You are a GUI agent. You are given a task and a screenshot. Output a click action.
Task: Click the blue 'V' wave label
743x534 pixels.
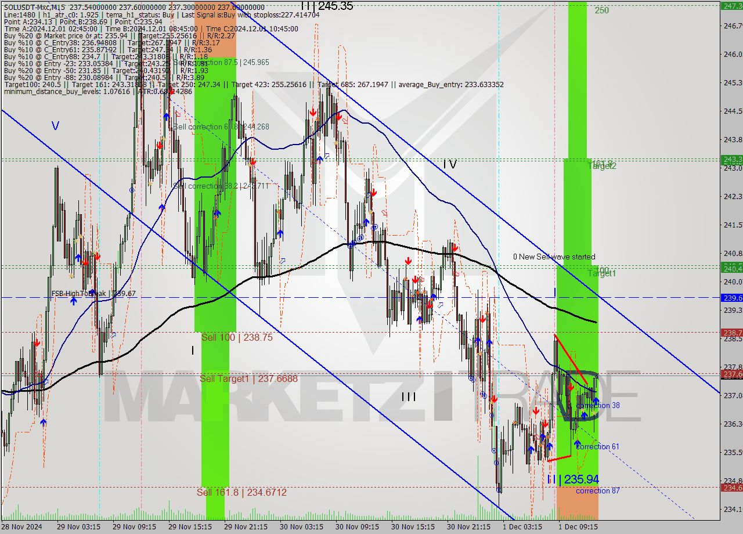click(x=55, y=125)
